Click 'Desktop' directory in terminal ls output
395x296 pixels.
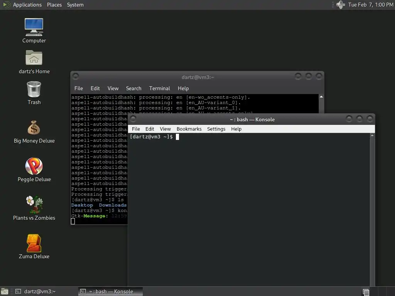(82, 205)
